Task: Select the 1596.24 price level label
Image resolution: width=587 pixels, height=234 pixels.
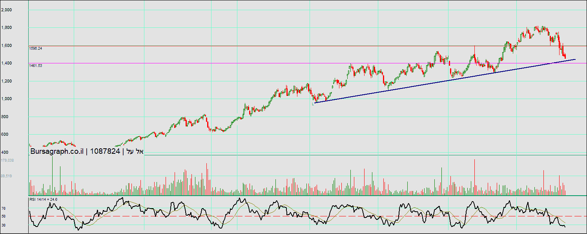Action: pos(36,49)
